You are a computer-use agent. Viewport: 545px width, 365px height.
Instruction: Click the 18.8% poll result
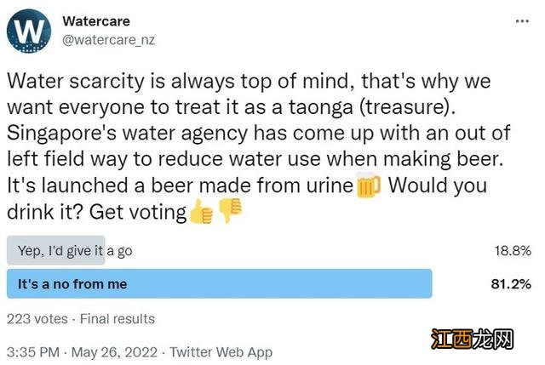tap(513, 251)
